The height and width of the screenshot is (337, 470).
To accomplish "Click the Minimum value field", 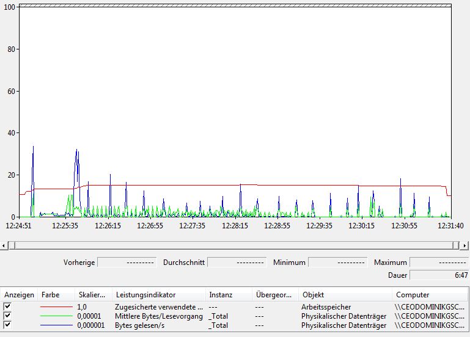I will point(338,263).
